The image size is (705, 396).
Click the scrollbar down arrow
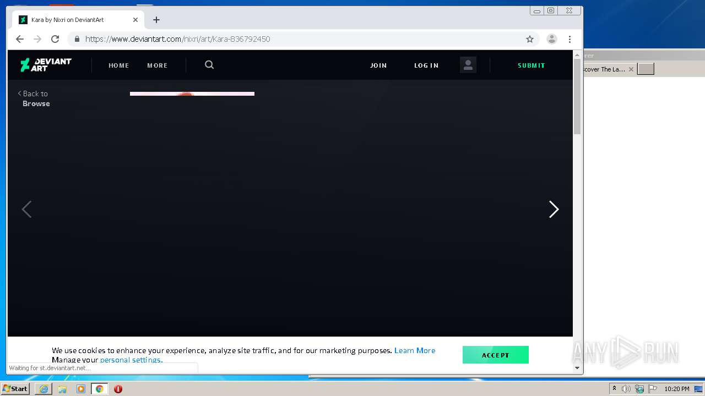pyautogui.click(x=577, y=367)
